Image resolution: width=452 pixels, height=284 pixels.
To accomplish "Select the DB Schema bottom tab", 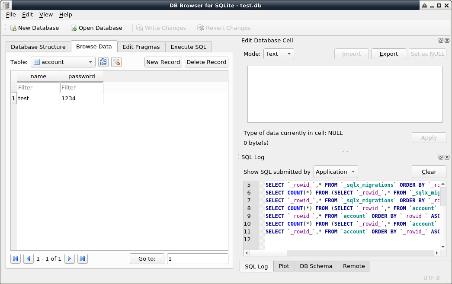I will pos(316,266).
